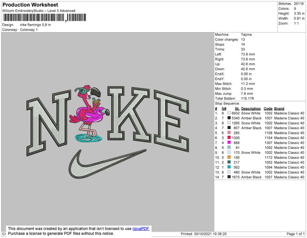Click 'Purchase a license to generate PDF' notice
The height and width of the screenshot is (238, 307).
[61, 233]
